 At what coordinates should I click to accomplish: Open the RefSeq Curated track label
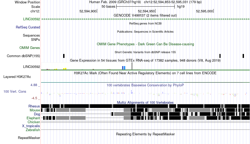28,27
